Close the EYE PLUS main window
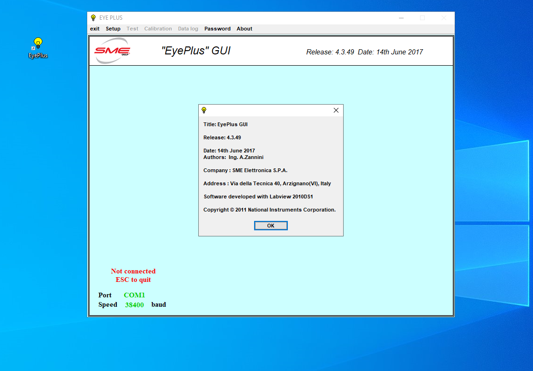This screenshot has height=371, width=533. pos(443,18)
